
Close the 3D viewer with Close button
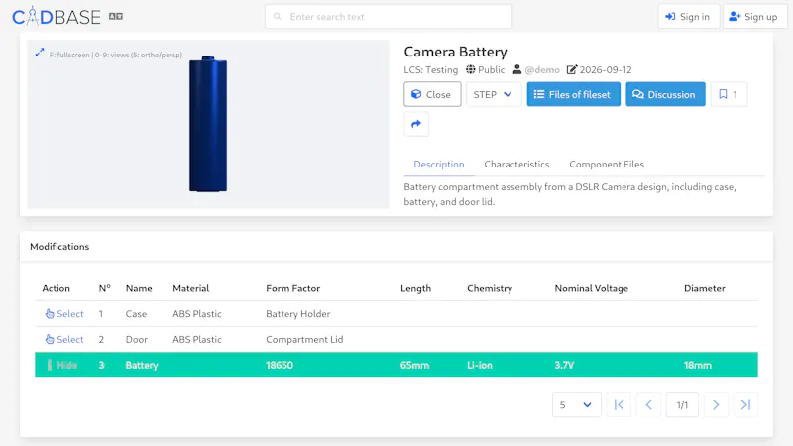[432, 94]
